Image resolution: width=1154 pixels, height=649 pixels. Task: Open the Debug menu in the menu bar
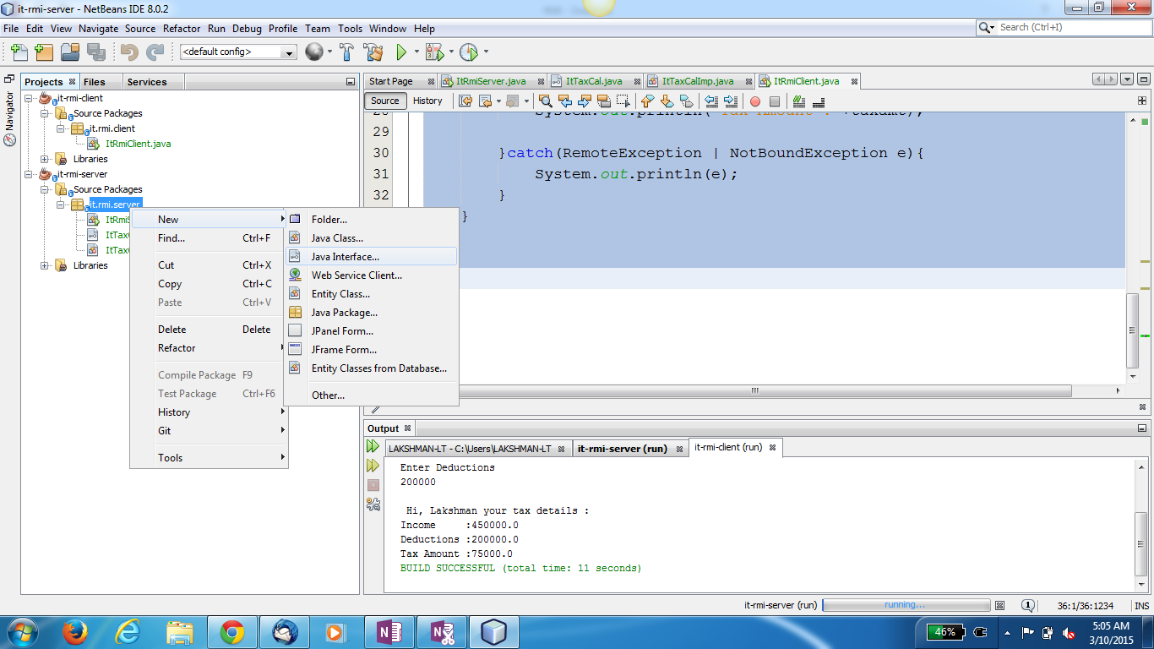(247, 28)
